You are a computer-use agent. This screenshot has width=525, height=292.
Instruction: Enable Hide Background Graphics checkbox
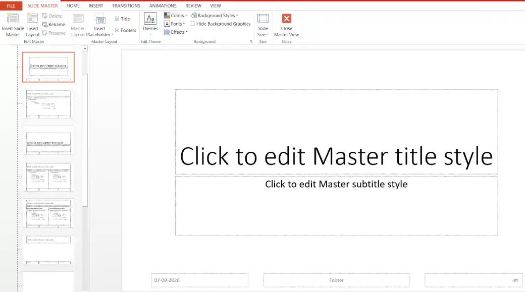click(192, 24)
